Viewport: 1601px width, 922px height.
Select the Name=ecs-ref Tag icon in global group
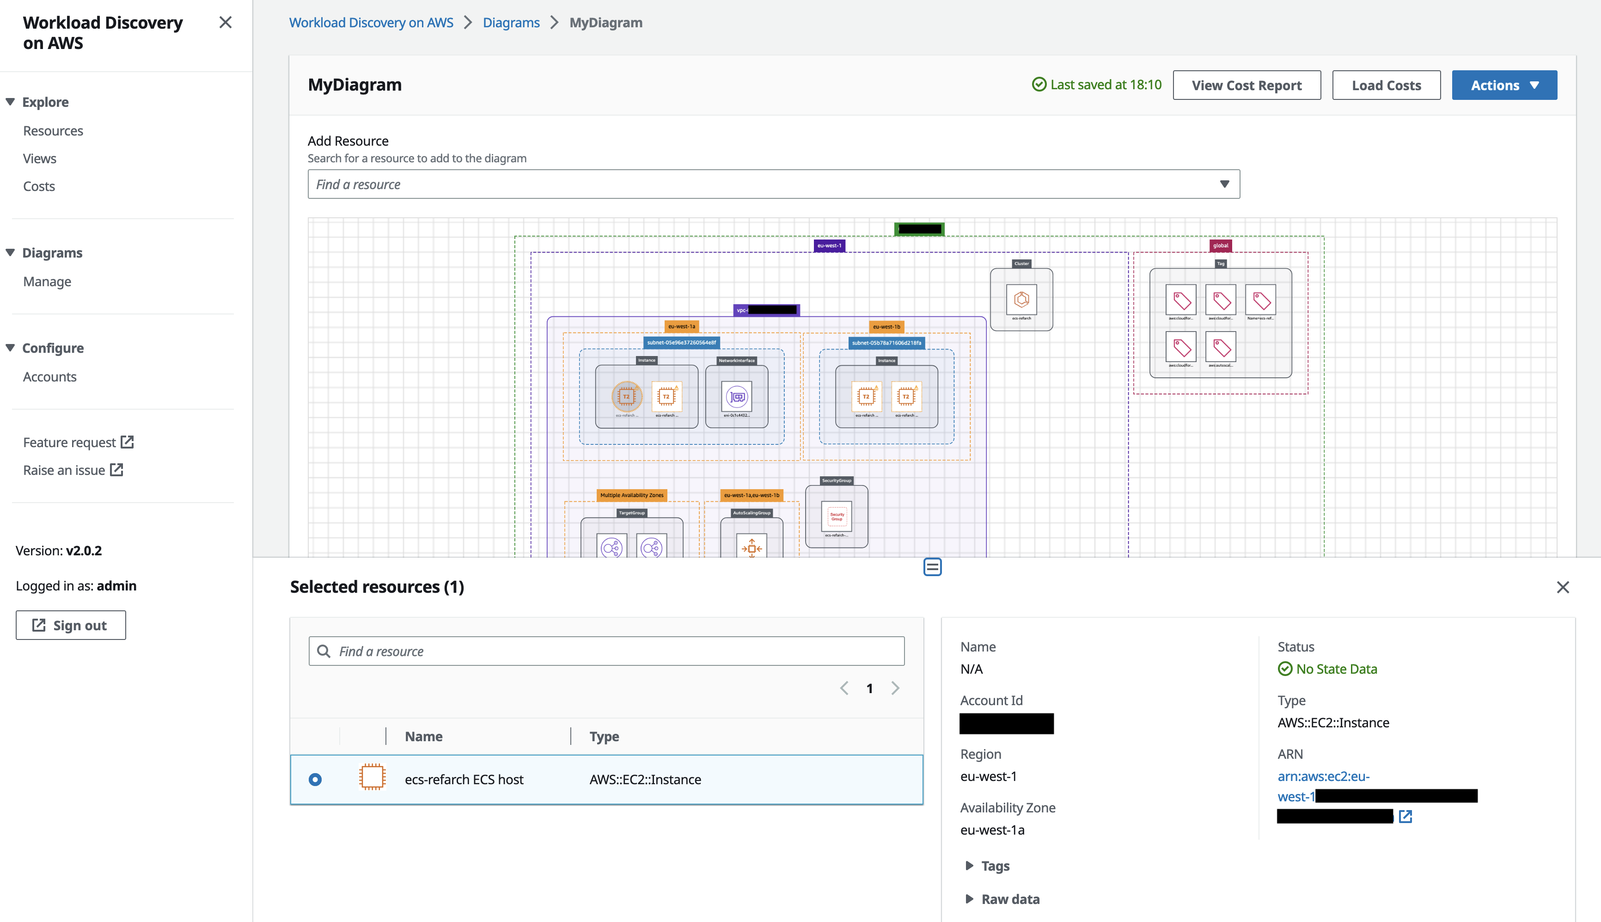[1260, 299]
